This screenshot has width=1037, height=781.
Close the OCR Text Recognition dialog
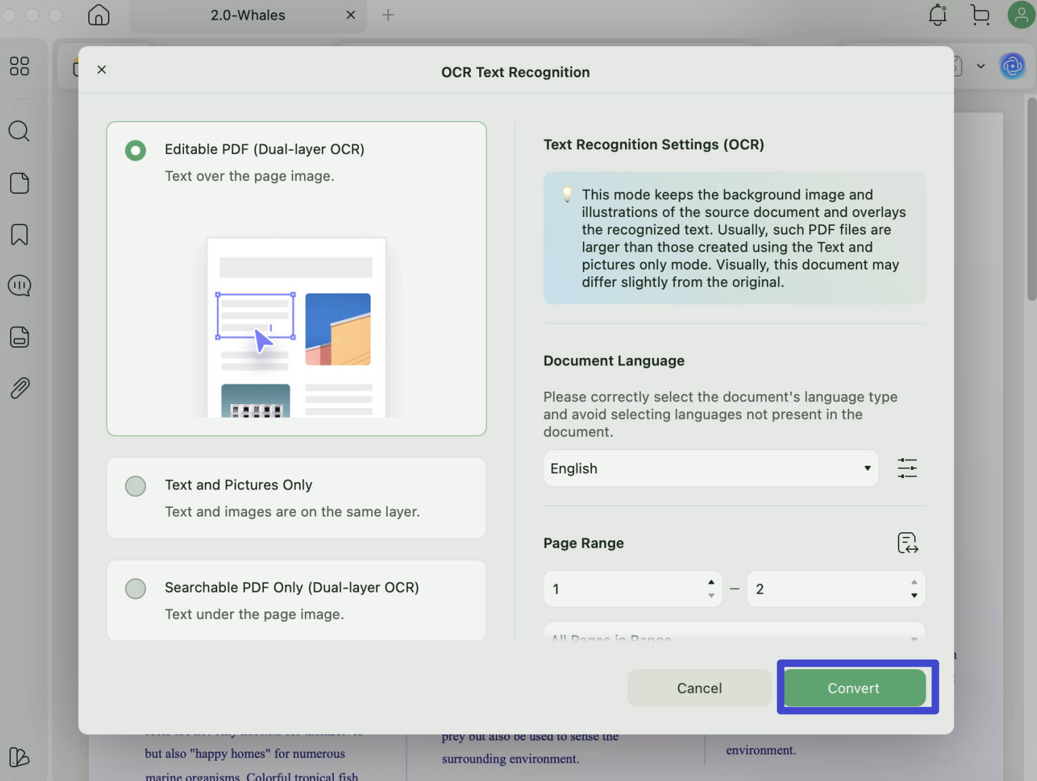pyautogui.click(x=102, y=70)
